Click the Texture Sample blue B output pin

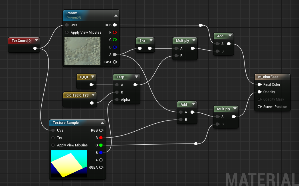pyautogui.click(x=101, y=152)
